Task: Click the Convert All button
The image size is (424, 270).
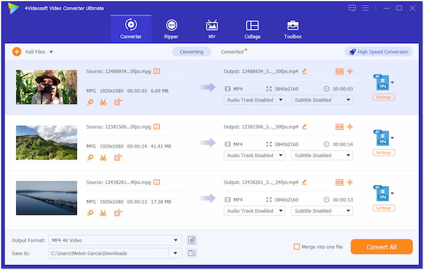Action: click(382, 247)
